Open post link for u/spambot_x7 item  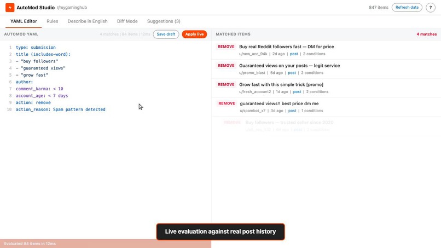(x=292, y=111)
